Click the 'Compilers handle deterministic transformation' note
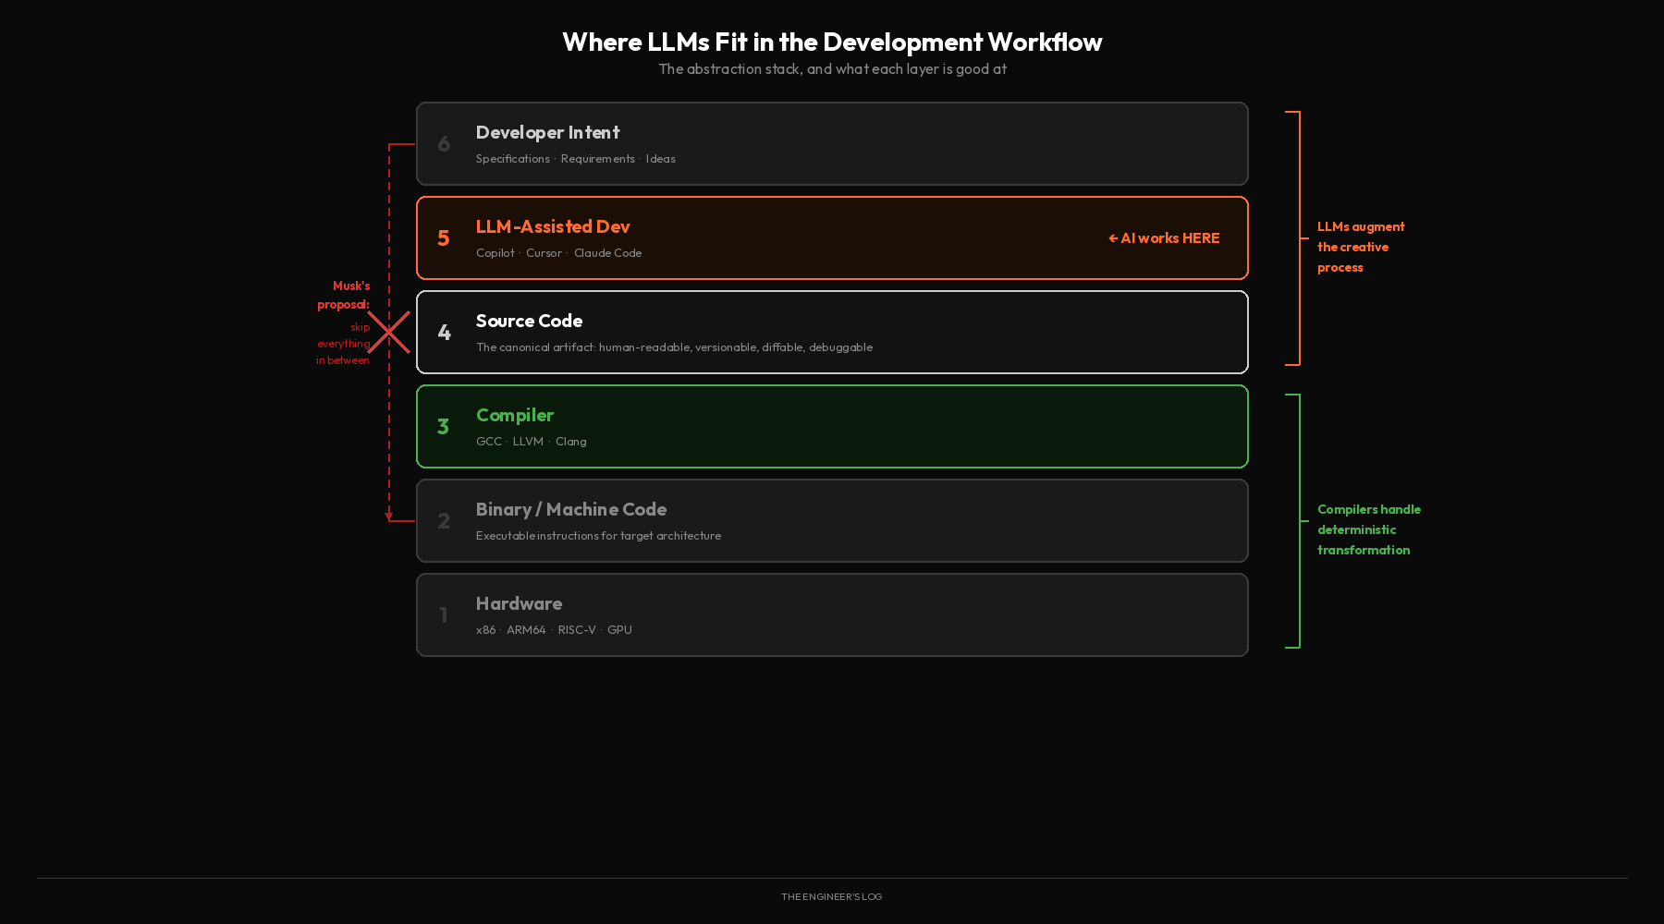 [1368, 529]
